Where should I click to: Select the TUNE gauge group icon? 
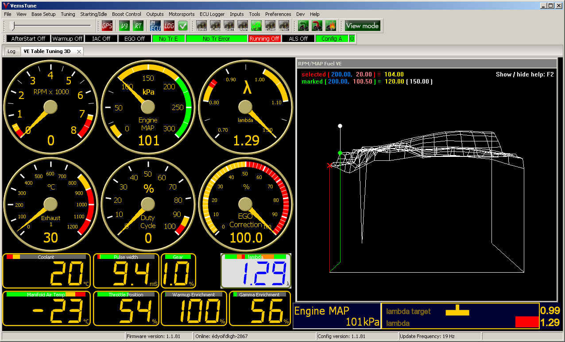(x=270, y=26)
